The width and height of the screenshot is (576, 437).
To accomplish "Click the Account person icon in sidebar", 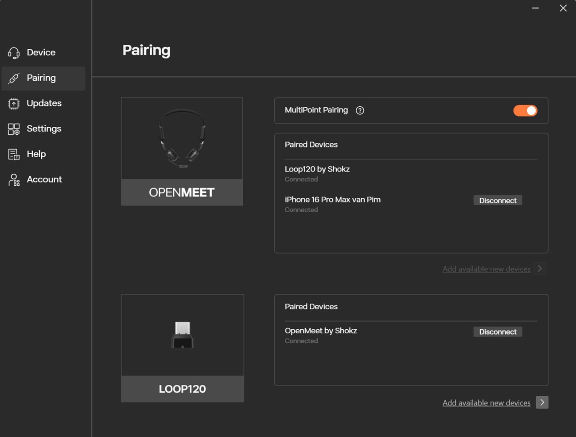I will 14,179.
